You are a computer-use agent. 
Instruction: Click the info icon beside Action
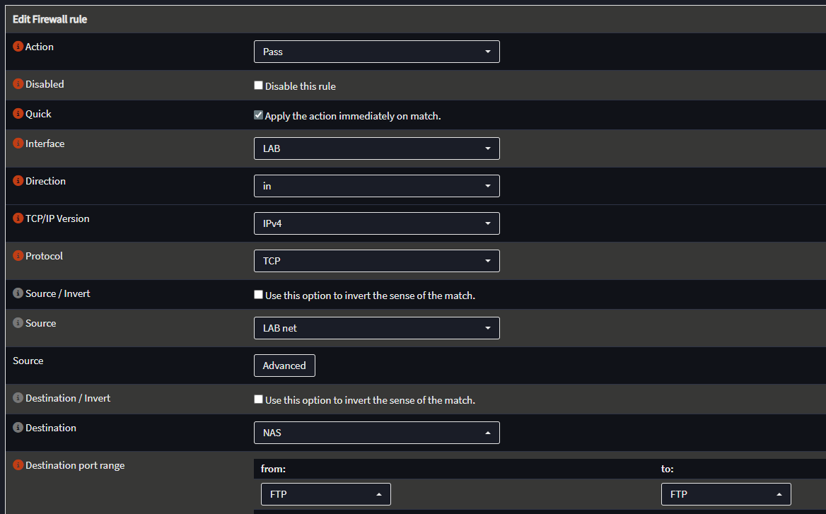point(18,47)
